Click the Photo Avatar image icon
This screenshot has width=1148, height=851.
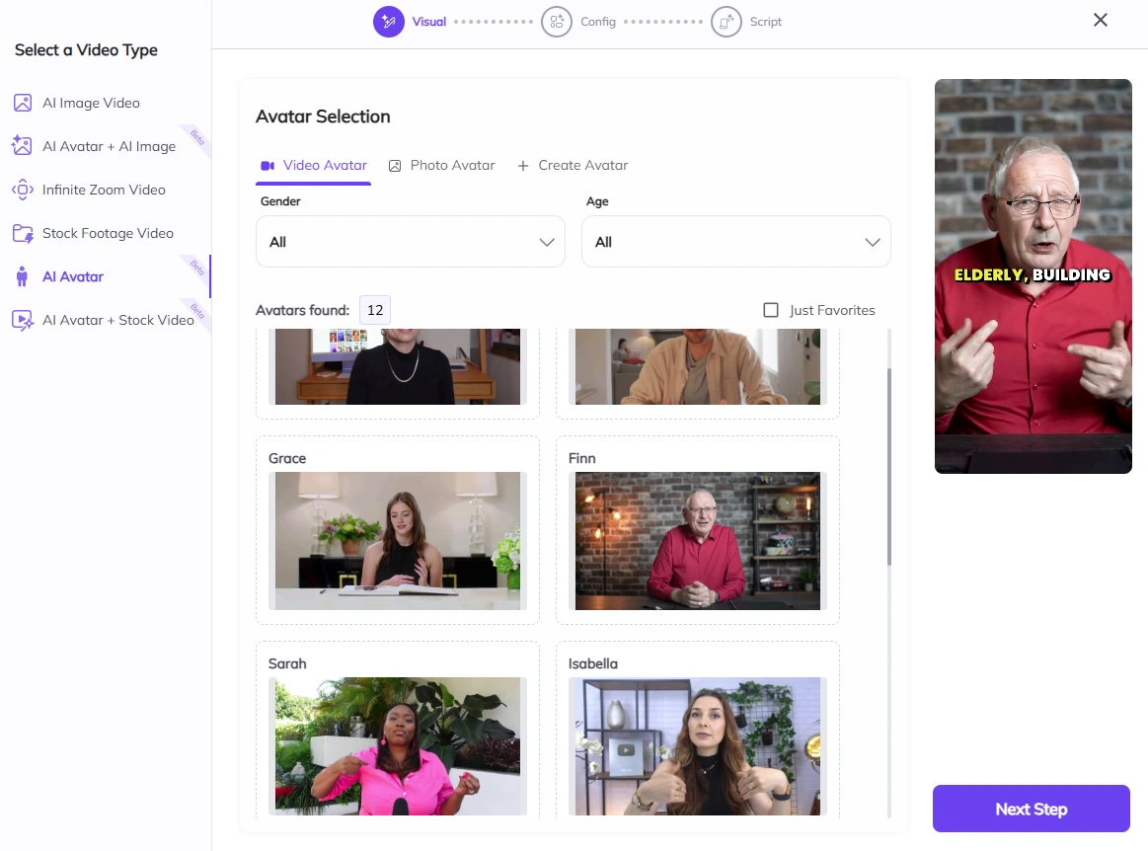point(395,166)
